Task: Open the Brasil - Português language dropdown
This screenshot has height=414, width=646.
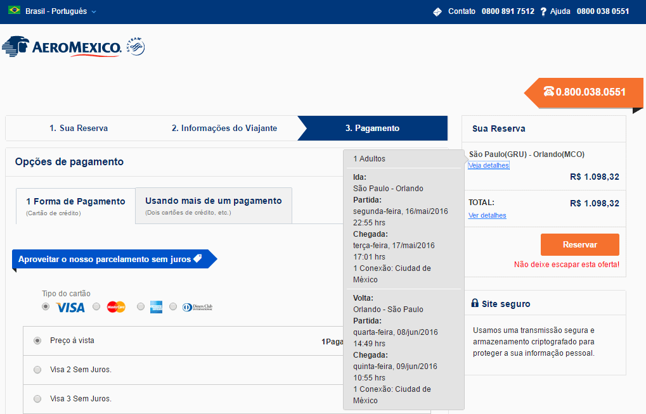Action: tap(60, 11)
